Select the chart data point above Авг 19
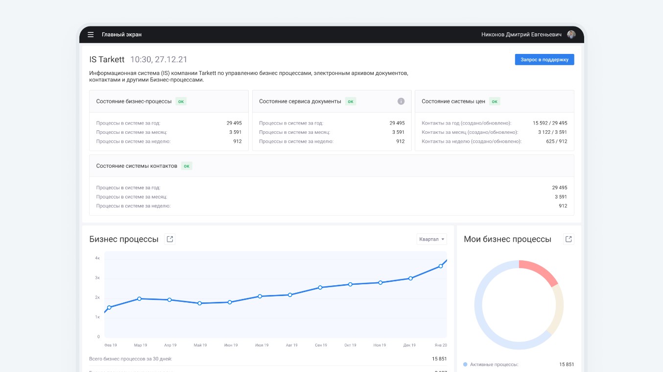Viewport: 663px width, 372px height. (x=290, y=295)
